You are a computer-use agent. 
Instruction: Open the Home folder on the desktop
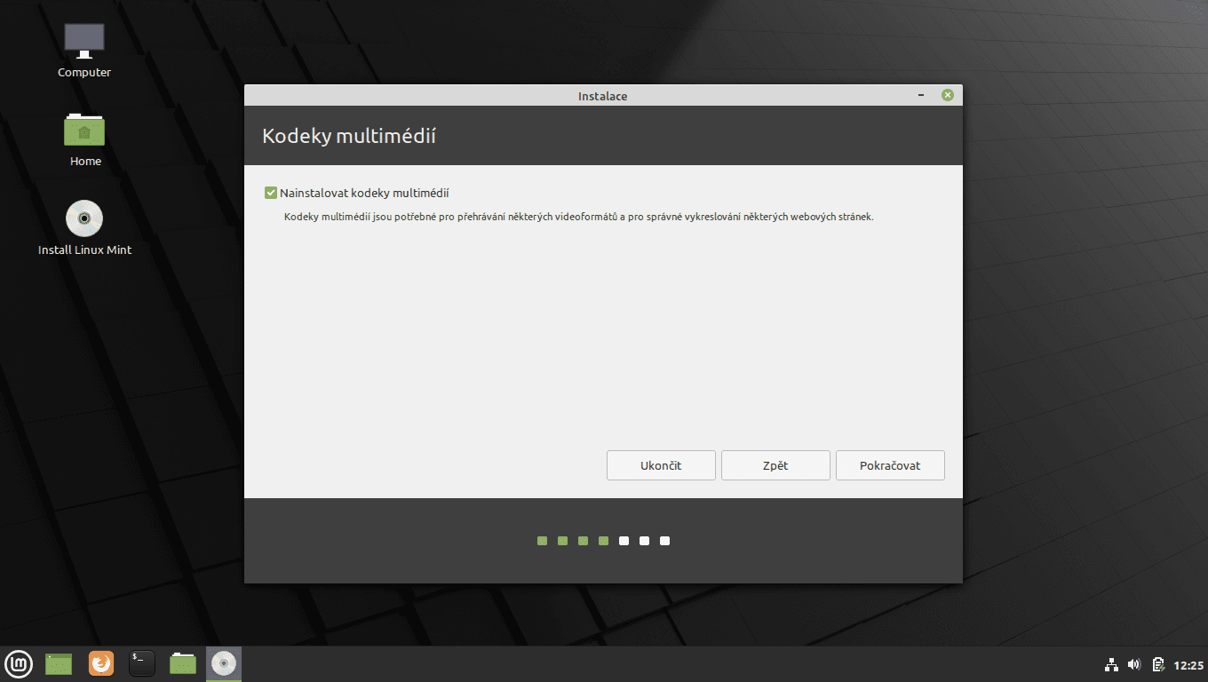pyautogui.click(x=83, y=130)
